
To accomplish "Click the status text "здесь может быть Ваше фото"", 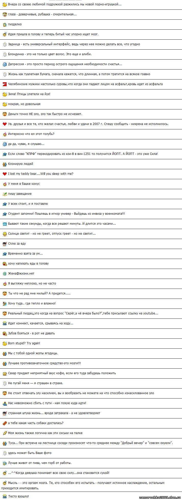I will pyautogui.click(x=30, y=453).
